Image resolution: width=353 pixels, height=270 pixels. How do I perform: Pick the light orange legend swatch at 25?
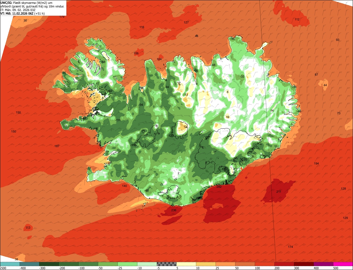click(x=225, y=264)
